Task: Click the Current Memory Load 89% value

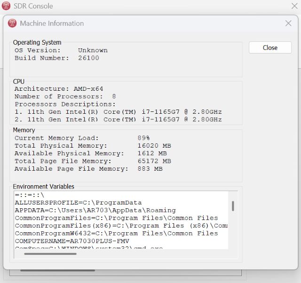Action: [143, 138]
